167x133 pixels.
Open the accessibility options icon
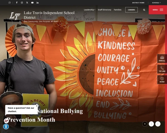point(6,127)
